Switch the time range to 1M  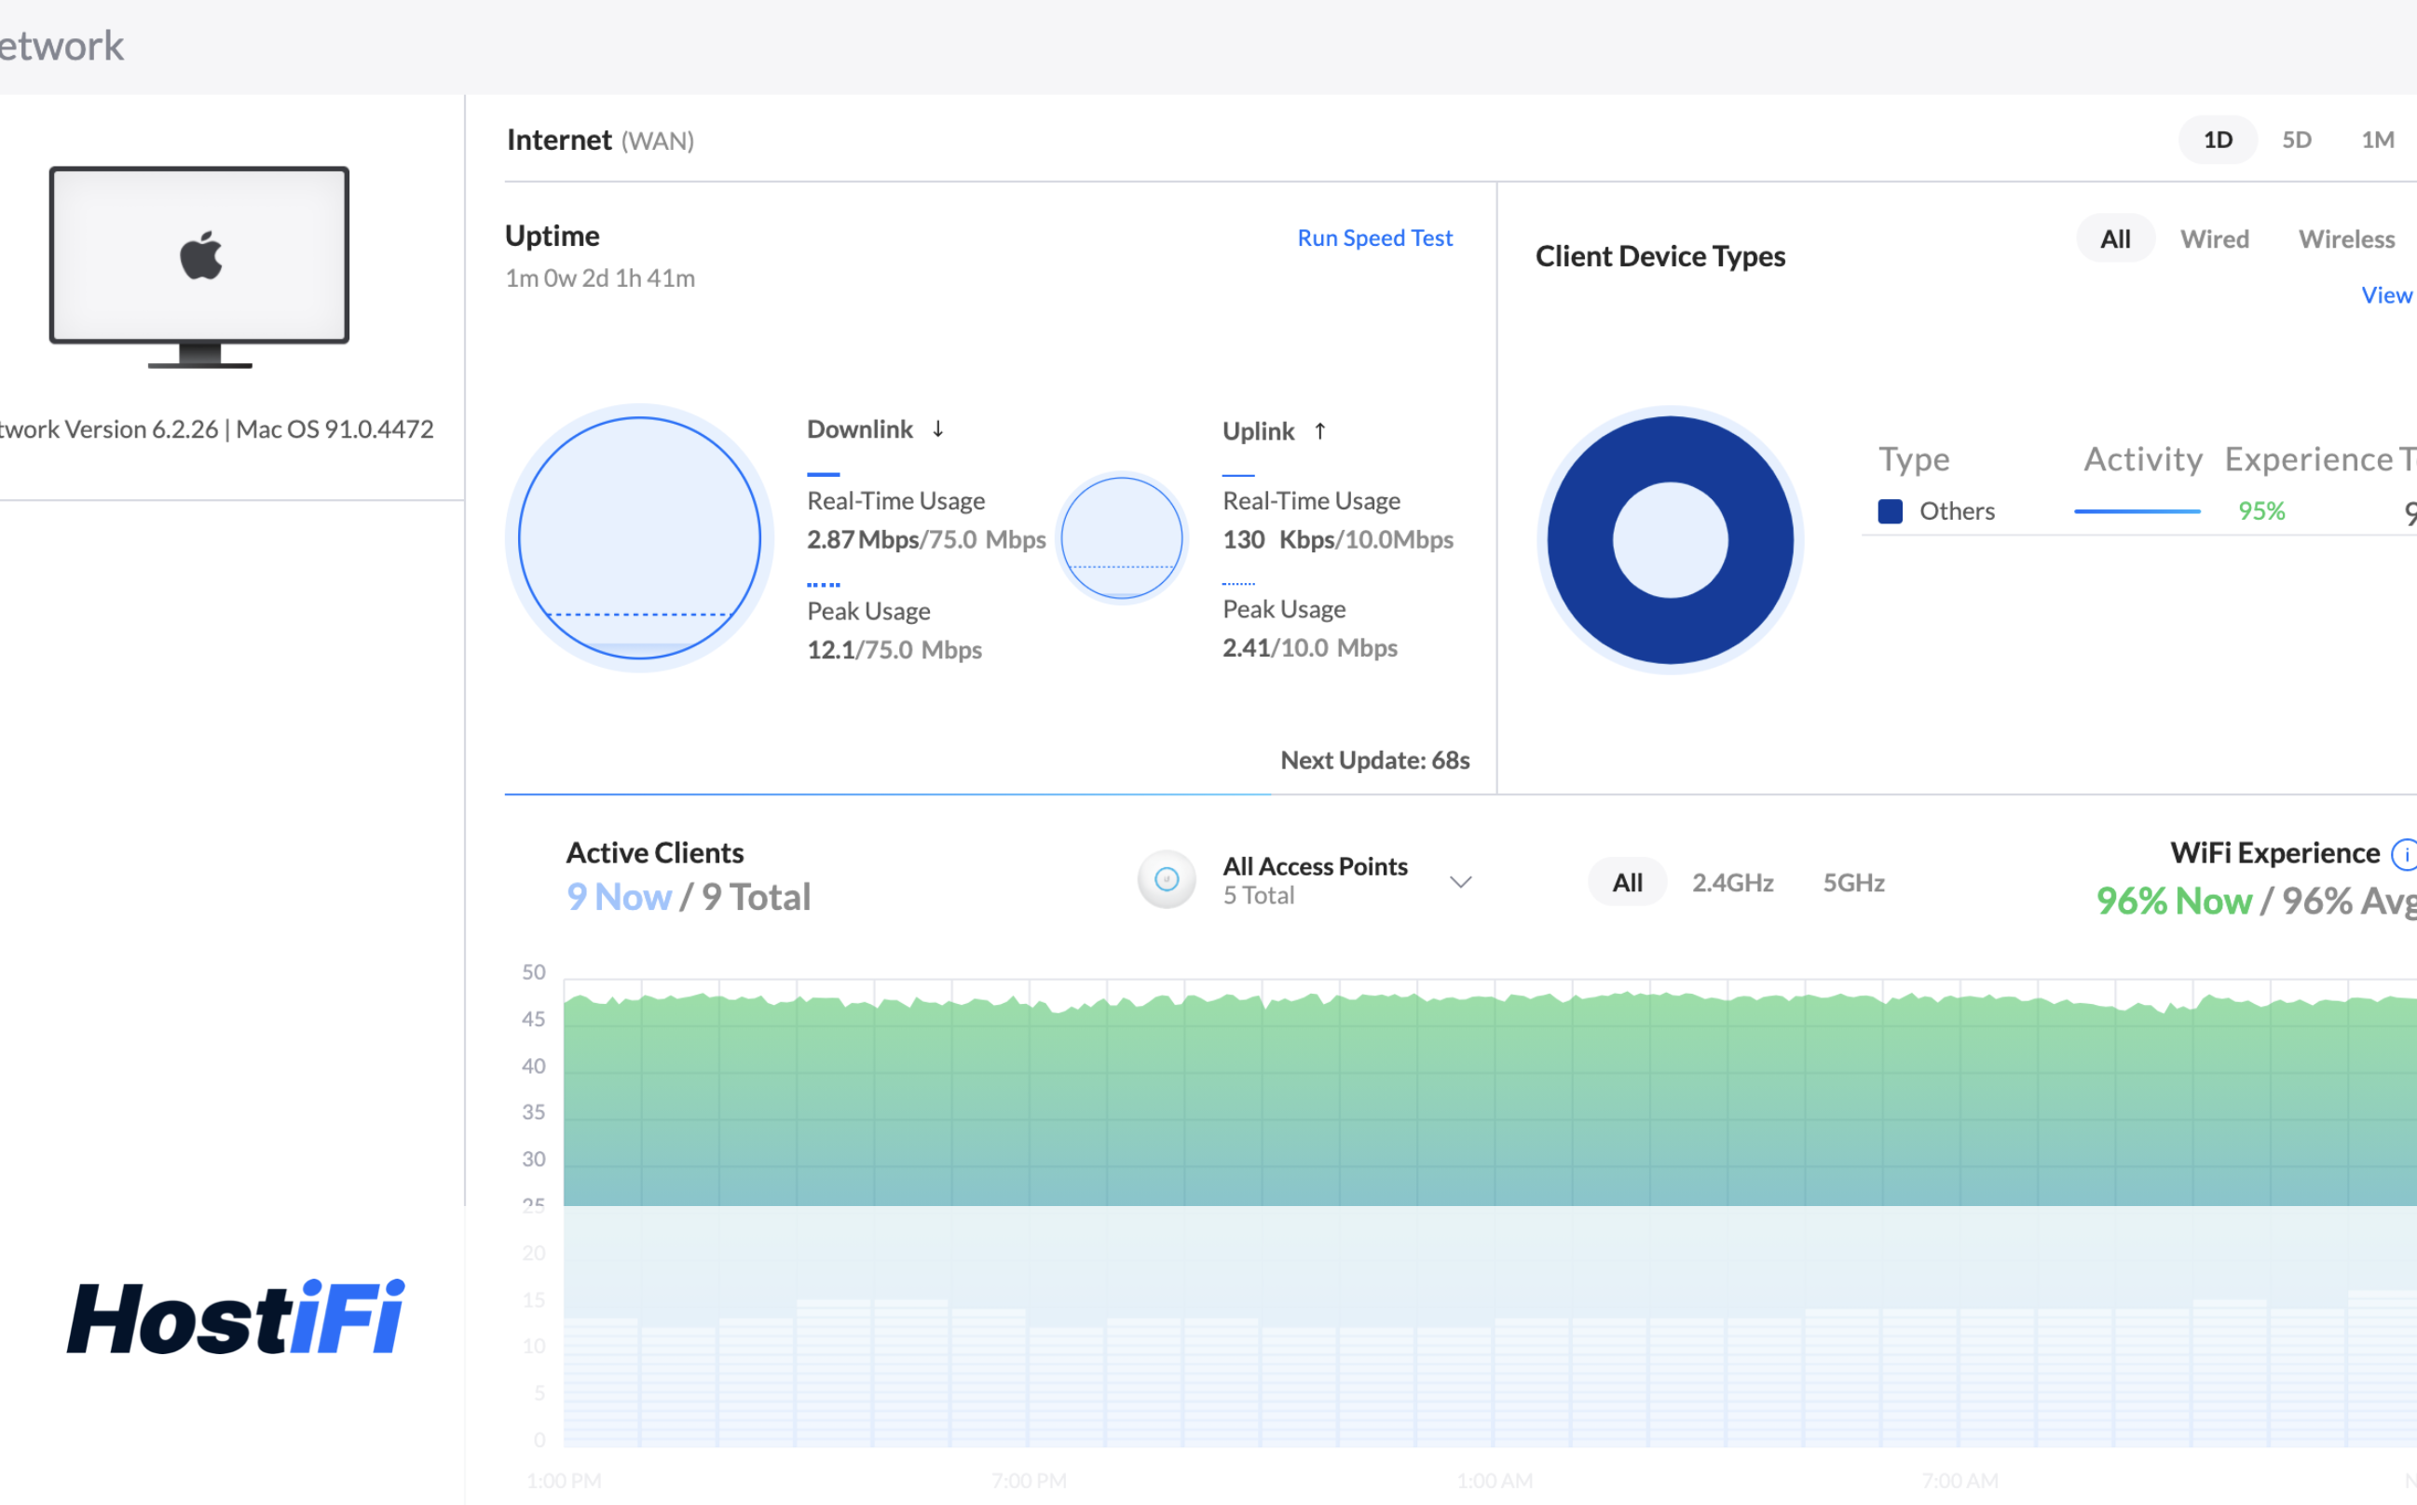[x=2377, y=140]
